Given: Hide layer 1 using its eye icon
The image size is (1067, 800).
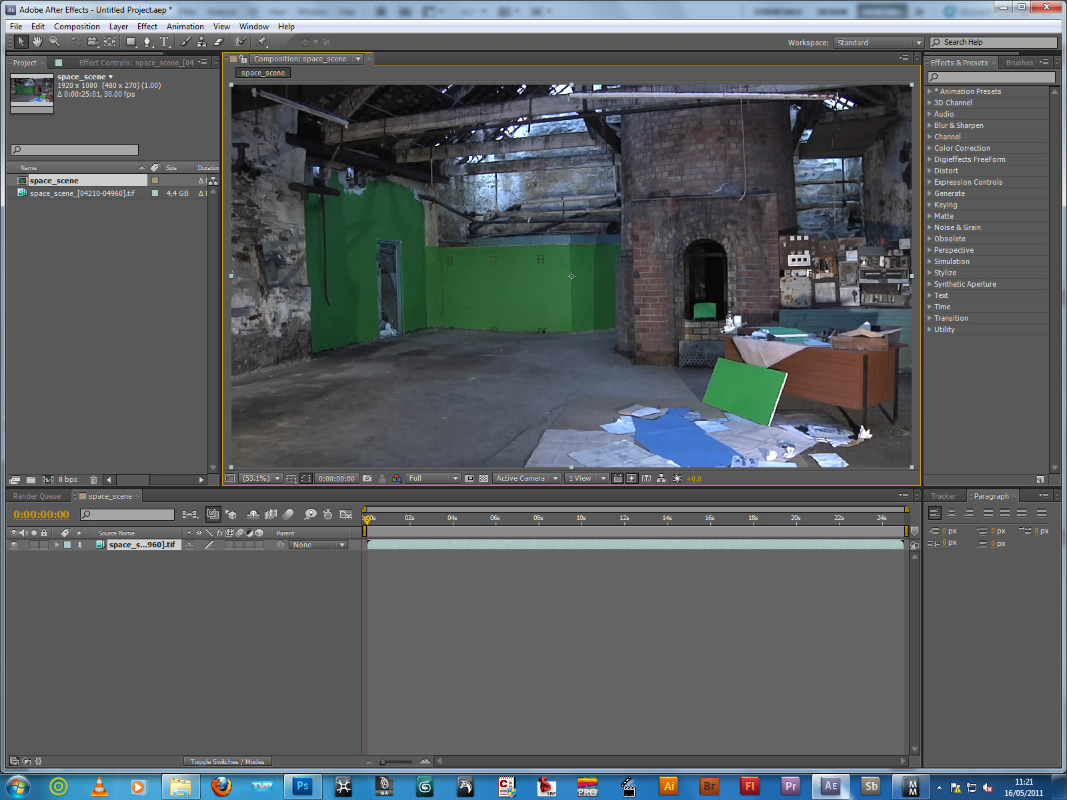Looking at the screenshot, I should (x=14, y=545).
